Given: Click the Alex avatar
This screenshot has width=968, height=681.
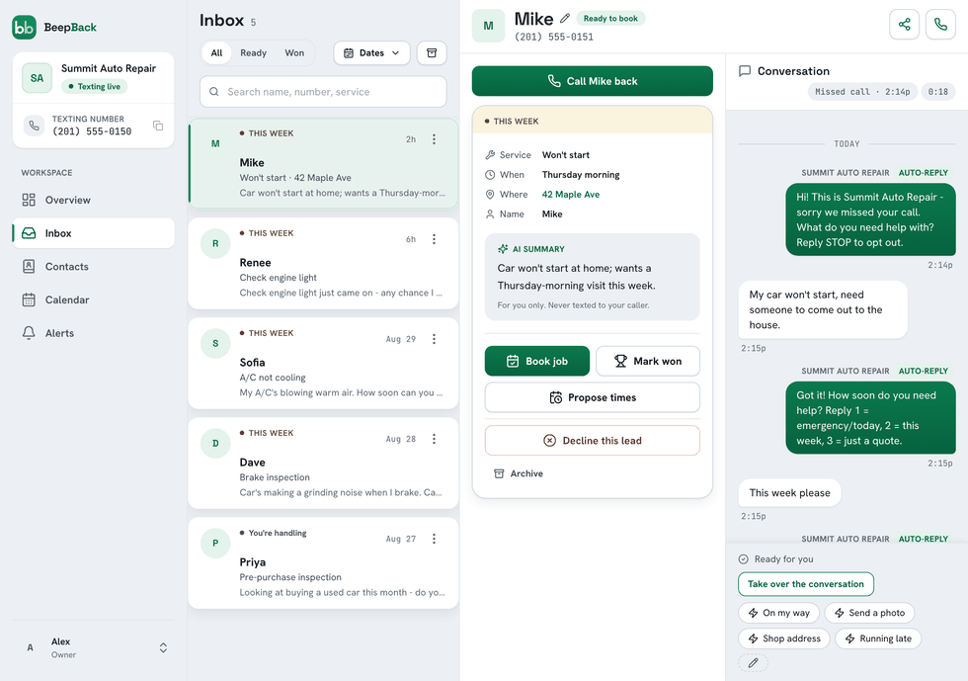Looking at the screenshot, I should click(30, 647).
